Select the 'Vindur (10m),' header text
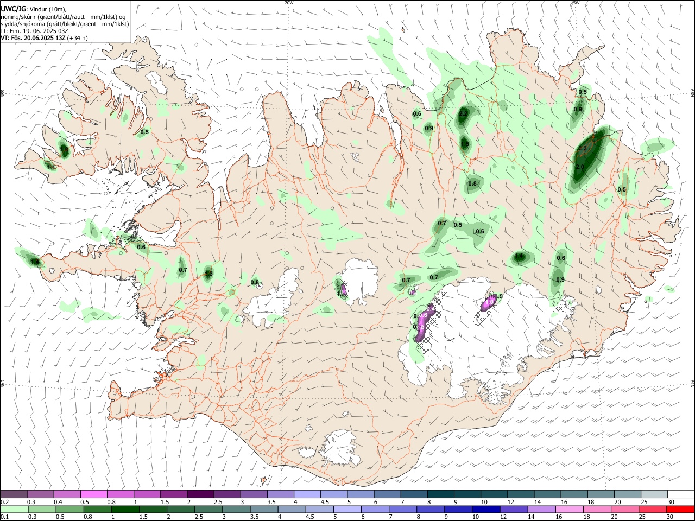695x521 pixels. pos(47,9)
